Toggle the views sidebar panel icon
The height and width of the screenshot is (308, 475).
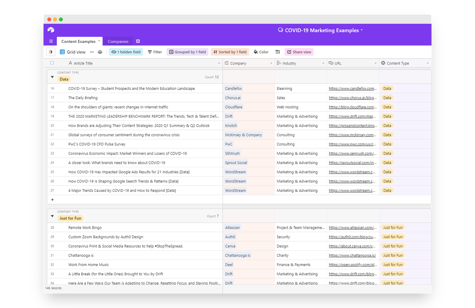(51, 52)
